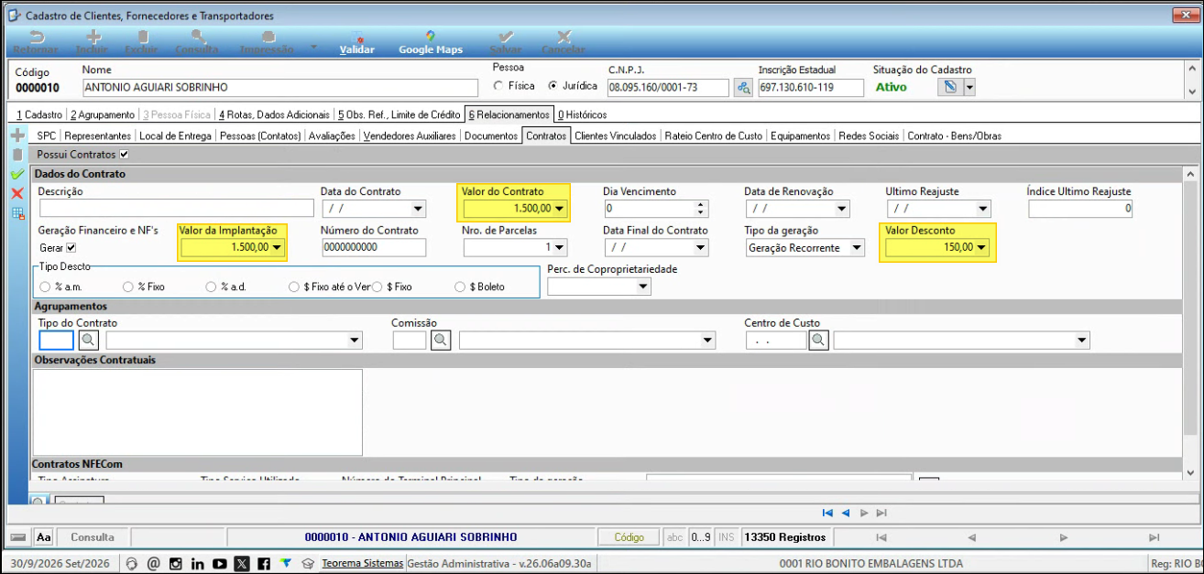Viewport: 1204px width, 574px height.
Task: Open the Nro. de Parcelas dropdown
Action: coord(559,247)
